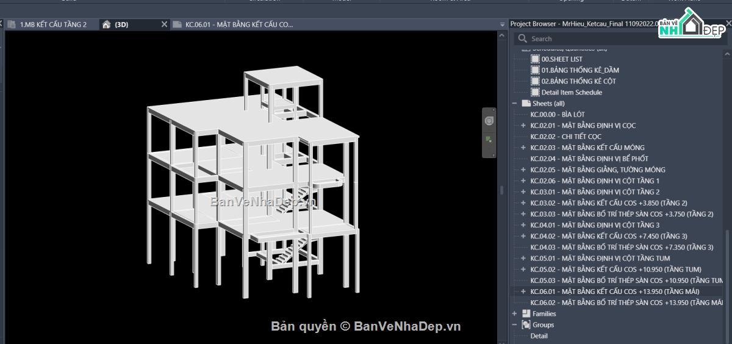Image resolution: width=732 pixels, height=344 pixels.
Task: Click the schedule icon beside 02.BẢNG THỐNG KÊ CỘT
Action: coord(535,81)
